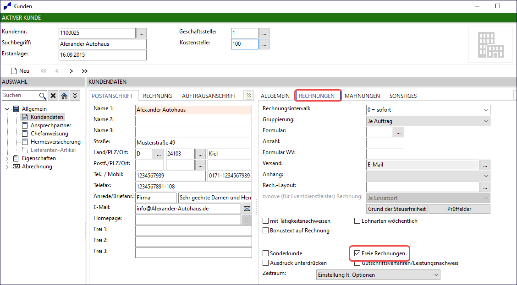517x285 pixels.
Task: Open Zeitraum dropdown
Action: point(378,275)
